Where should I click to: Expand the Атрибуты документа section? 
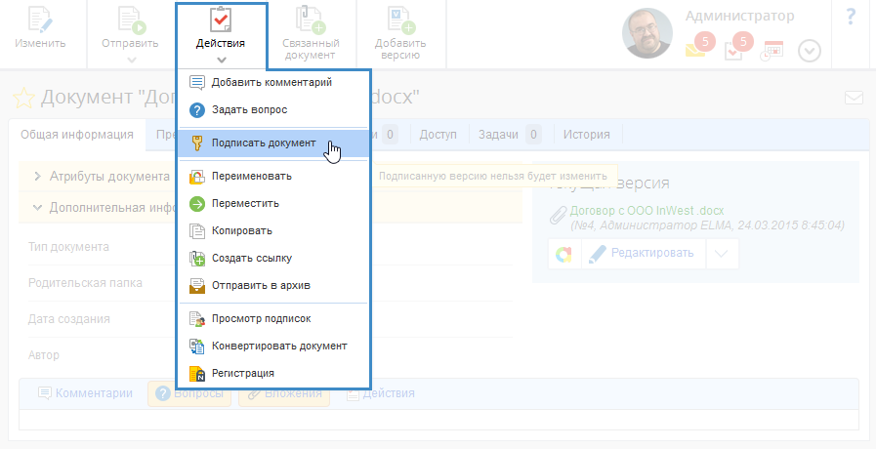pos(38,177)
